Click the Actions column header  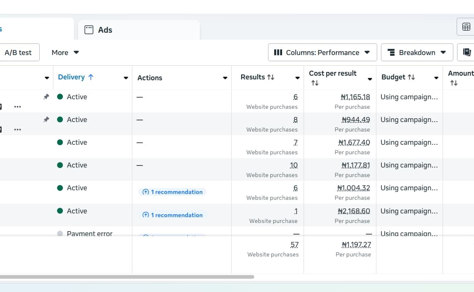coord(150,78)
